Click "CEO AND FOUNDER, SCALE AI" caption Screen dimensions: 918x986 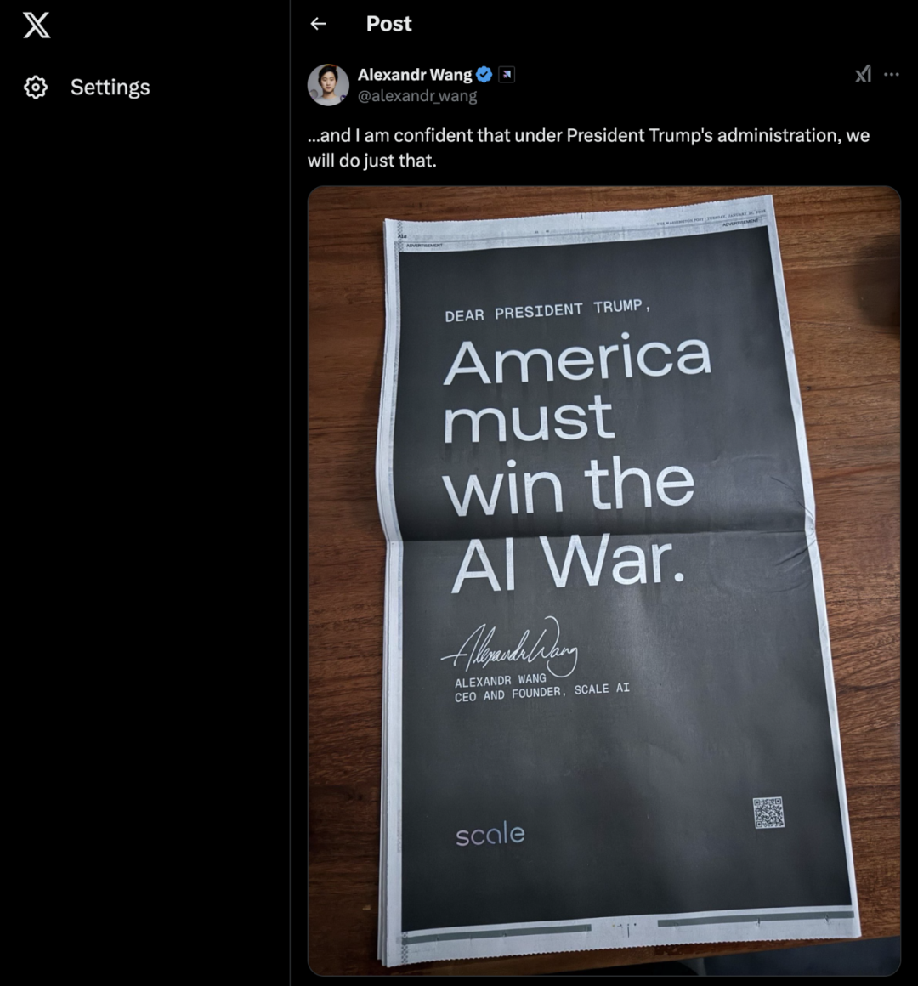[542, 692]
